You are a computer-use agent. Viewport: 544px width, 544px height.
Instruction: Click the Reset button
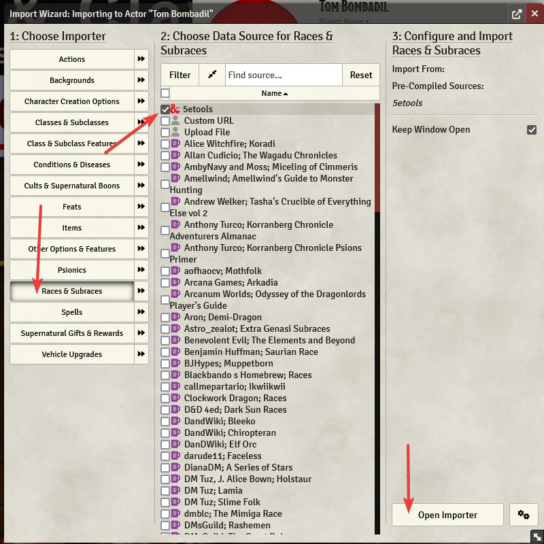click(361, 75)
